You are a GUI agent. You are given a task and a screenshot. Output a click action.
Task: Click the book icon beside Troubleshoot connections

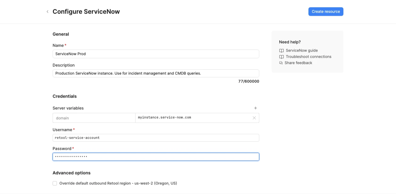click(x=281, y=57)
